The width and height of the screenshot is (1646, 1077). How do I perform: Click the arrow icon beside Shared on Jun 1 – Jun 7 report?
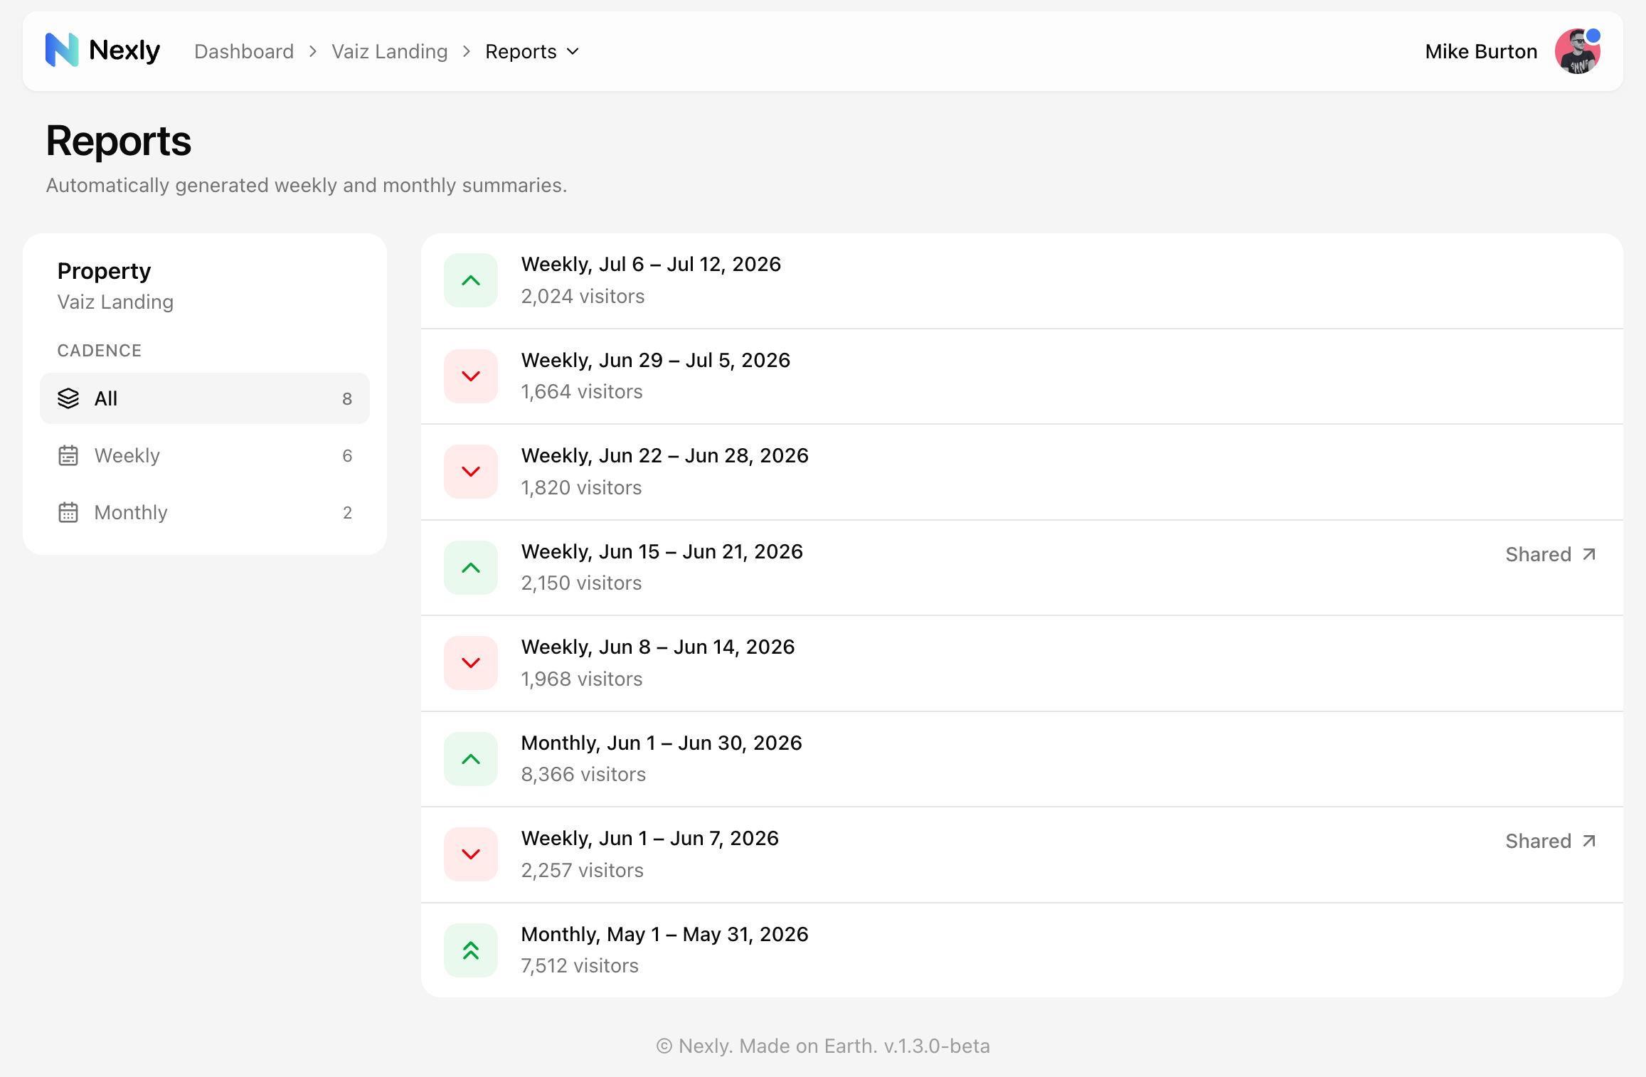pyautogui.click(x=1589, y=841)
